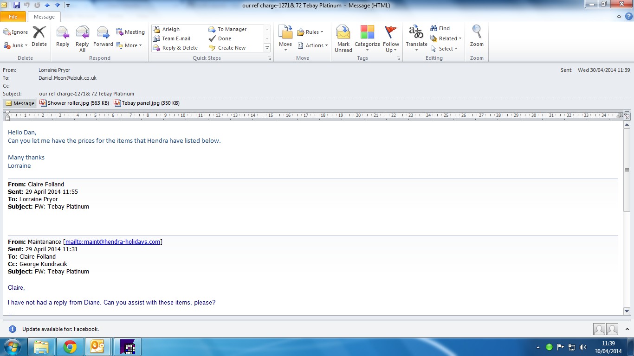The image size is (634, 356).
Task: Toggle the ruler display button
Action: point(627,116)
